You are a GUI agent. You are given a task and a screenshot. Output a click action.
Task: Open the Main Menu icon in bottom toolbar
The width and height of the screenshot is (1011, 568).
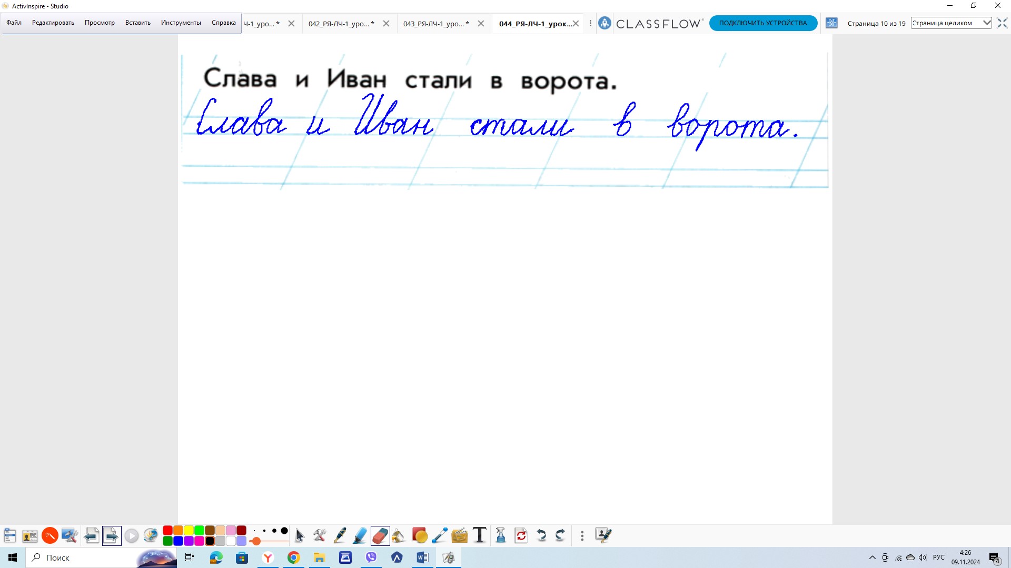tap(10, 536)
